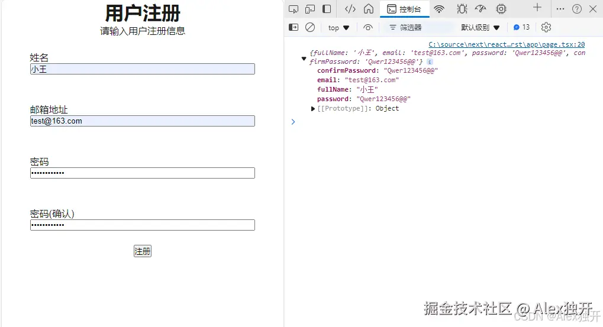Open console settings gear icon
603x327 pixels.
pos(546,27)
